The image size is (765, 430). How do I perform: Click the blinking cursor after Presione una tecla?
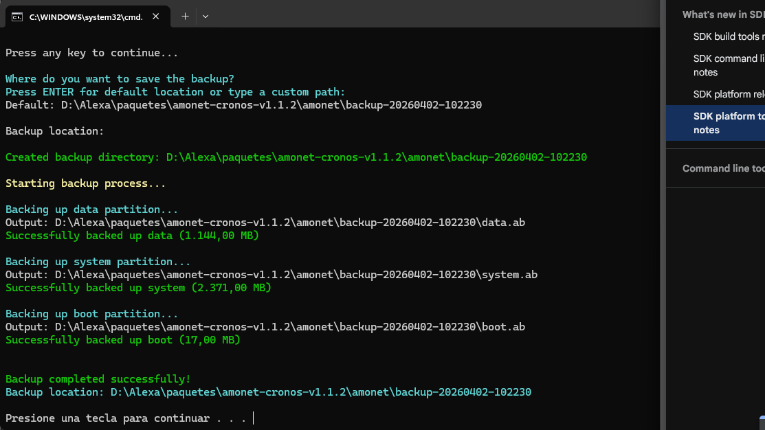[x=252, y=418]
